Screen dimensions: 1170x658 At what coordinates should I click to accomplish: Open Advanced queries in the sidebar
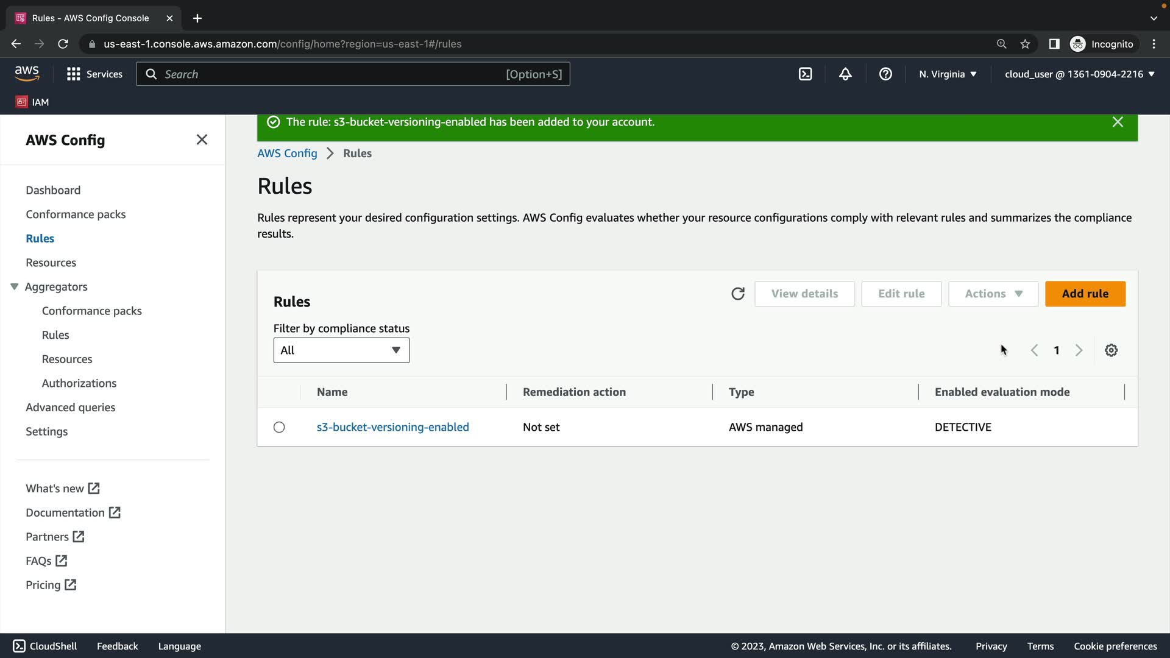(x=70, y=407)
